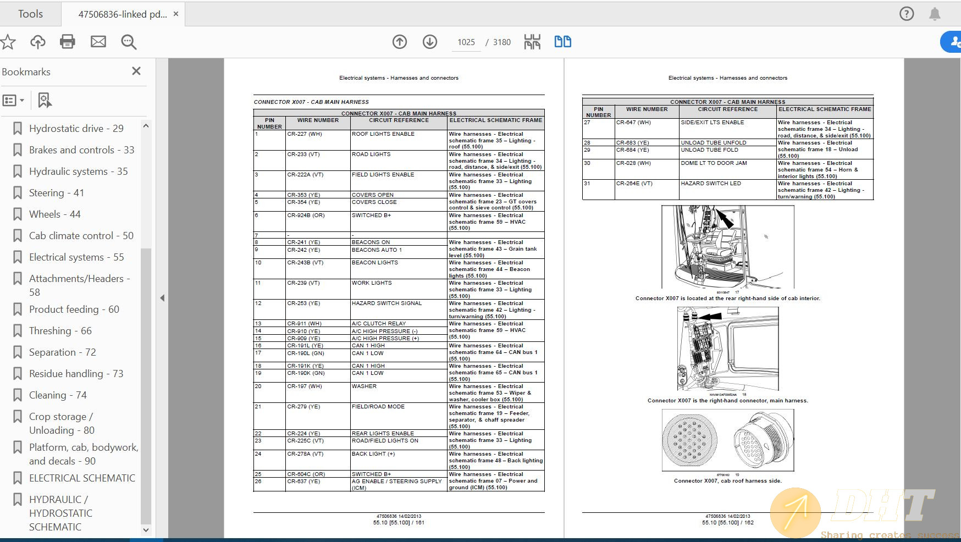Go to previous page arrow
The height and width of the screenshot is (542, 961).
[x=400, y=42]
